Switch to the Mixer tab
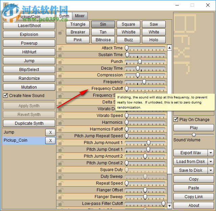216x211 pixels. tap(80, 16)
